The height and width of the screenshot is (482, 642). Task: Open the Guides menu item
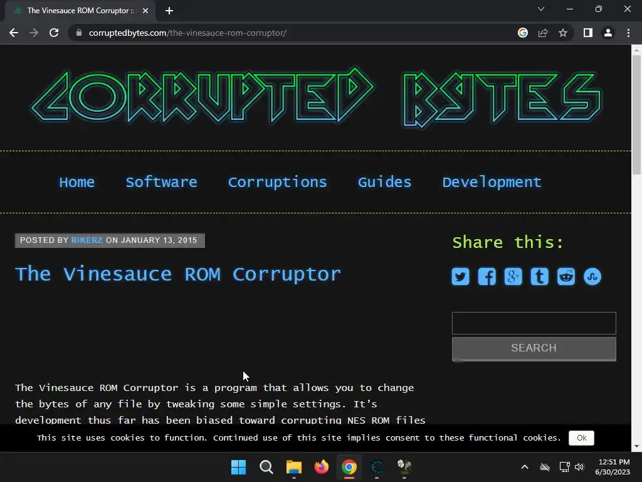[x=384, y=182]
